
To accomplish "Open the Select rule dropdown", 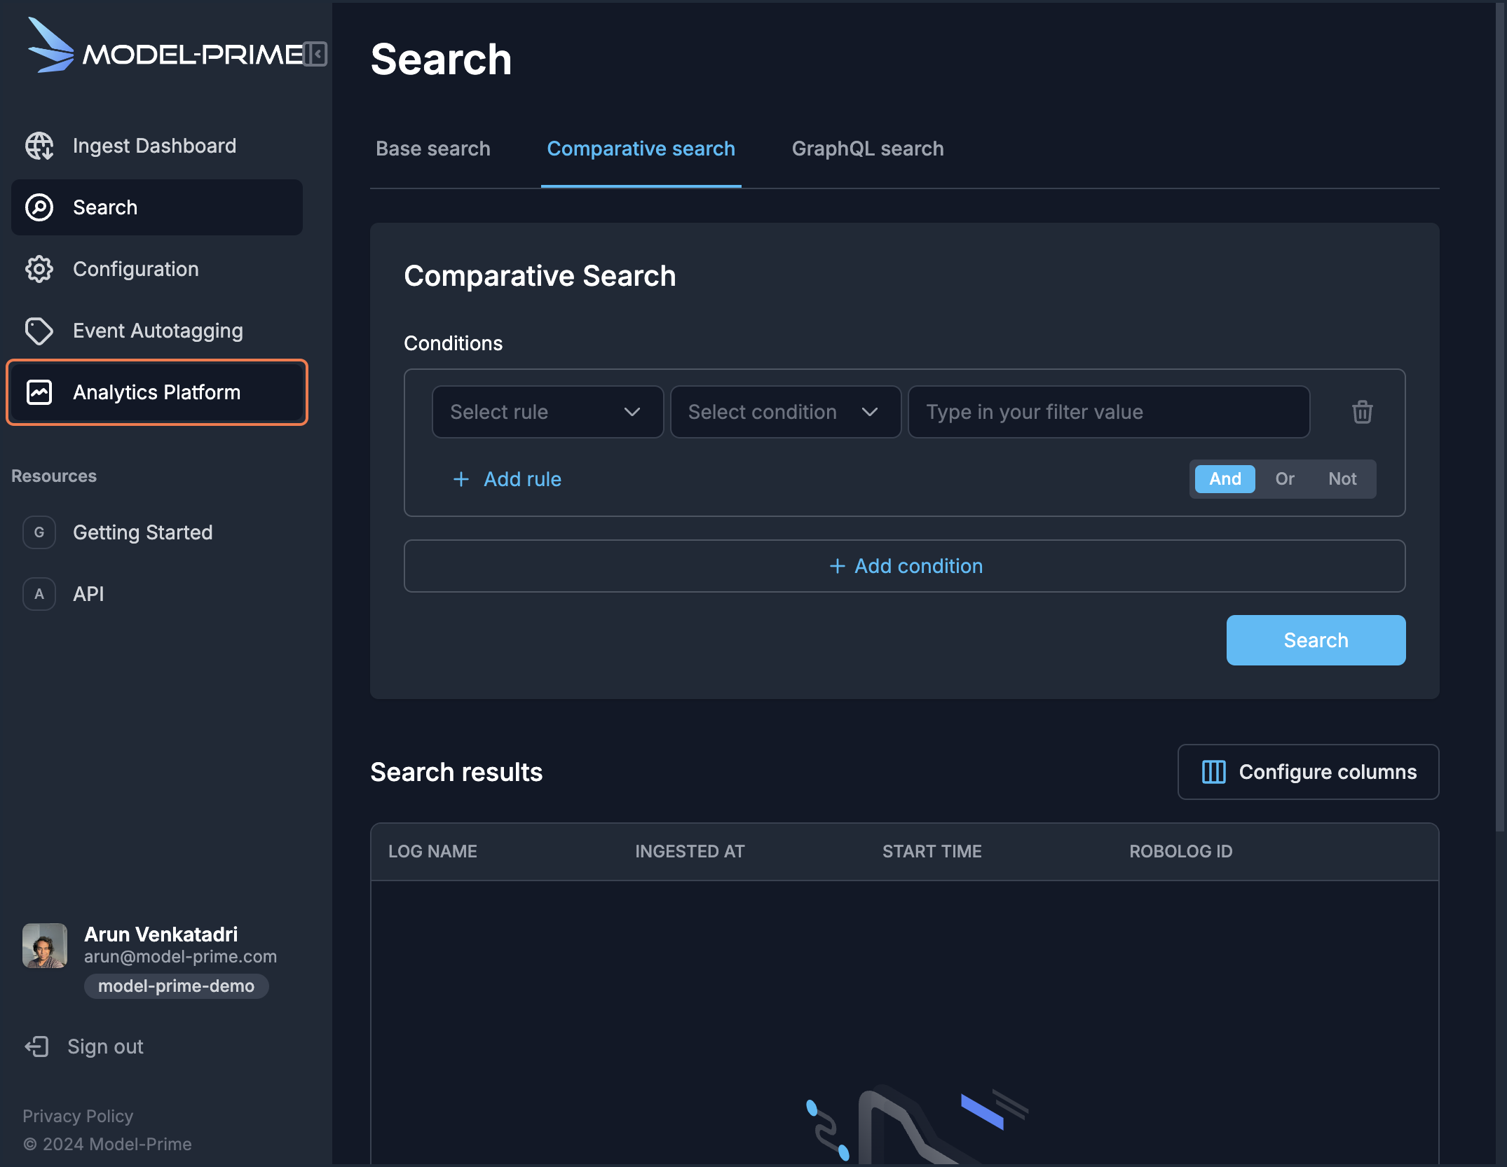I will 547,412.
